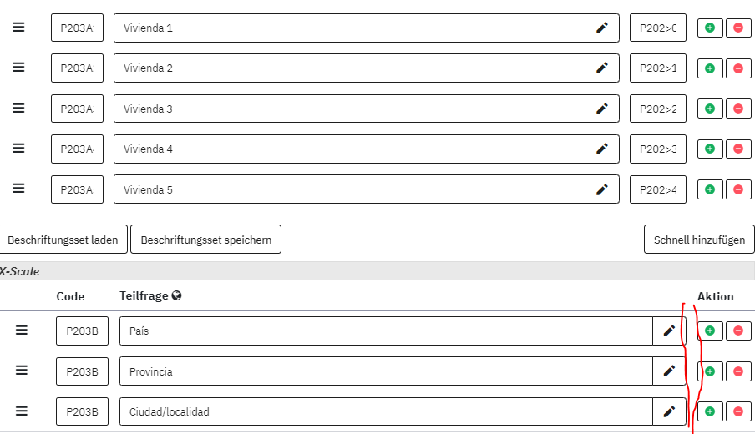
Task: Open pencil editor for Ciudad/localidad
Action: click(x=668, y=411)
